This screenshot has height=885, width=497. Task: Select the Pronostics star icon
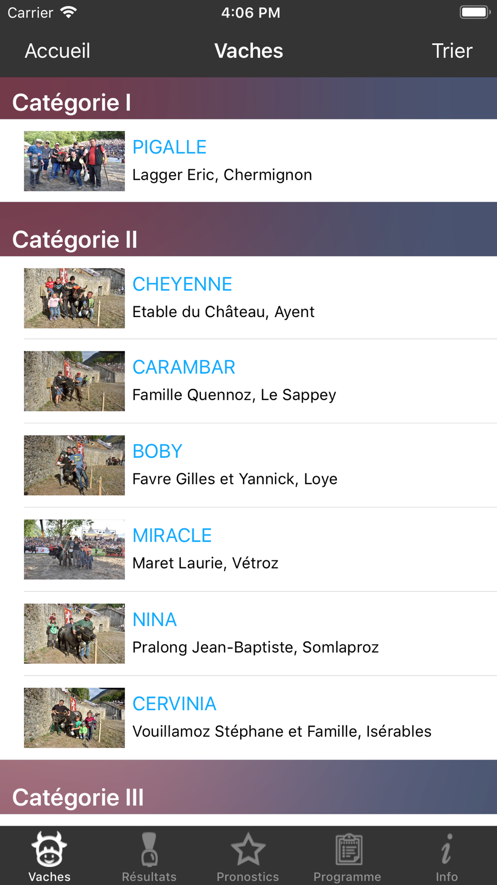(x=248, y=849)
